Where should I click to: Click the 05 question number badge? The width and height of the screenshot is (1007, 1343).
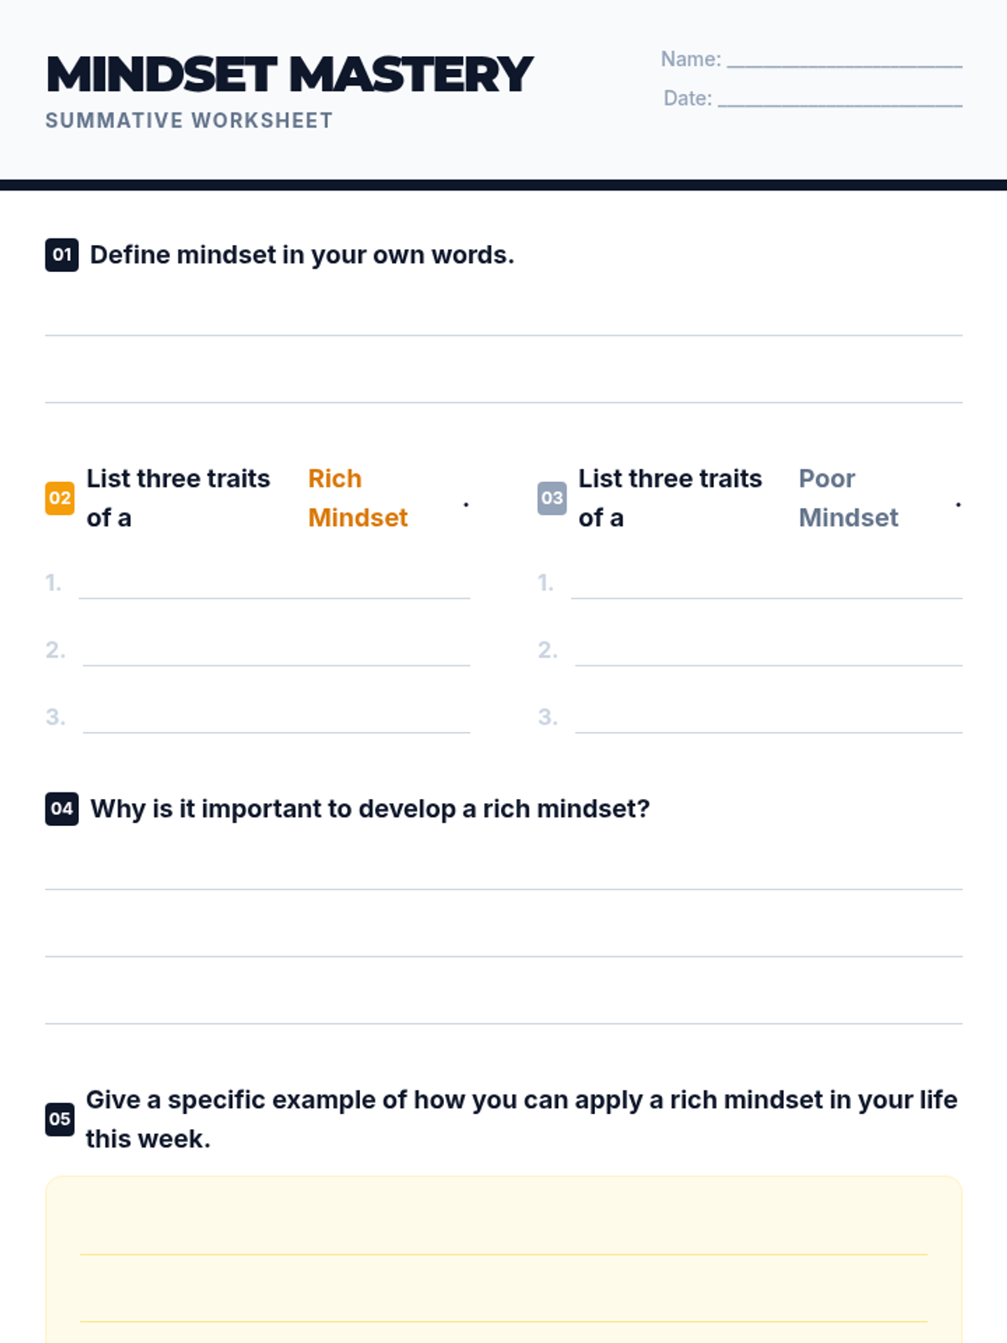[60, 1119]
